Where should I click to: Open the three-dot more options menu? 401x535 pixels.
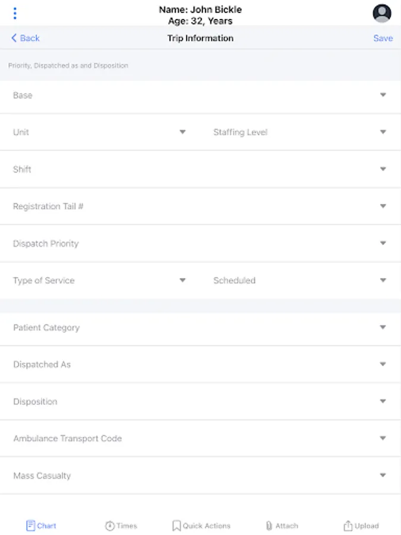pyautogui.click(x=15, y=13)
